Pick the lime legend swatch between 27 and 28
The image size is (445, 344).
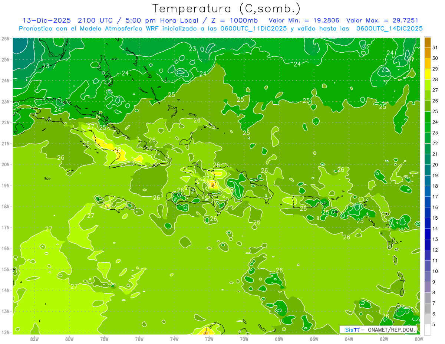tap(428, 85)
